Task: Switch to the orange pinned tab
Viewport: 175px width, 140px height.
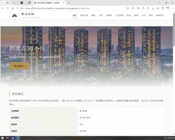Action: pos(14,3)
